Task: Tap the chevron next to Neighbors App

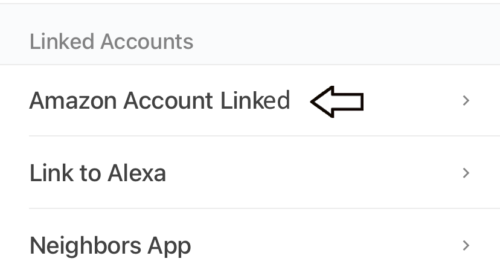Action: [x=466, y=245]
